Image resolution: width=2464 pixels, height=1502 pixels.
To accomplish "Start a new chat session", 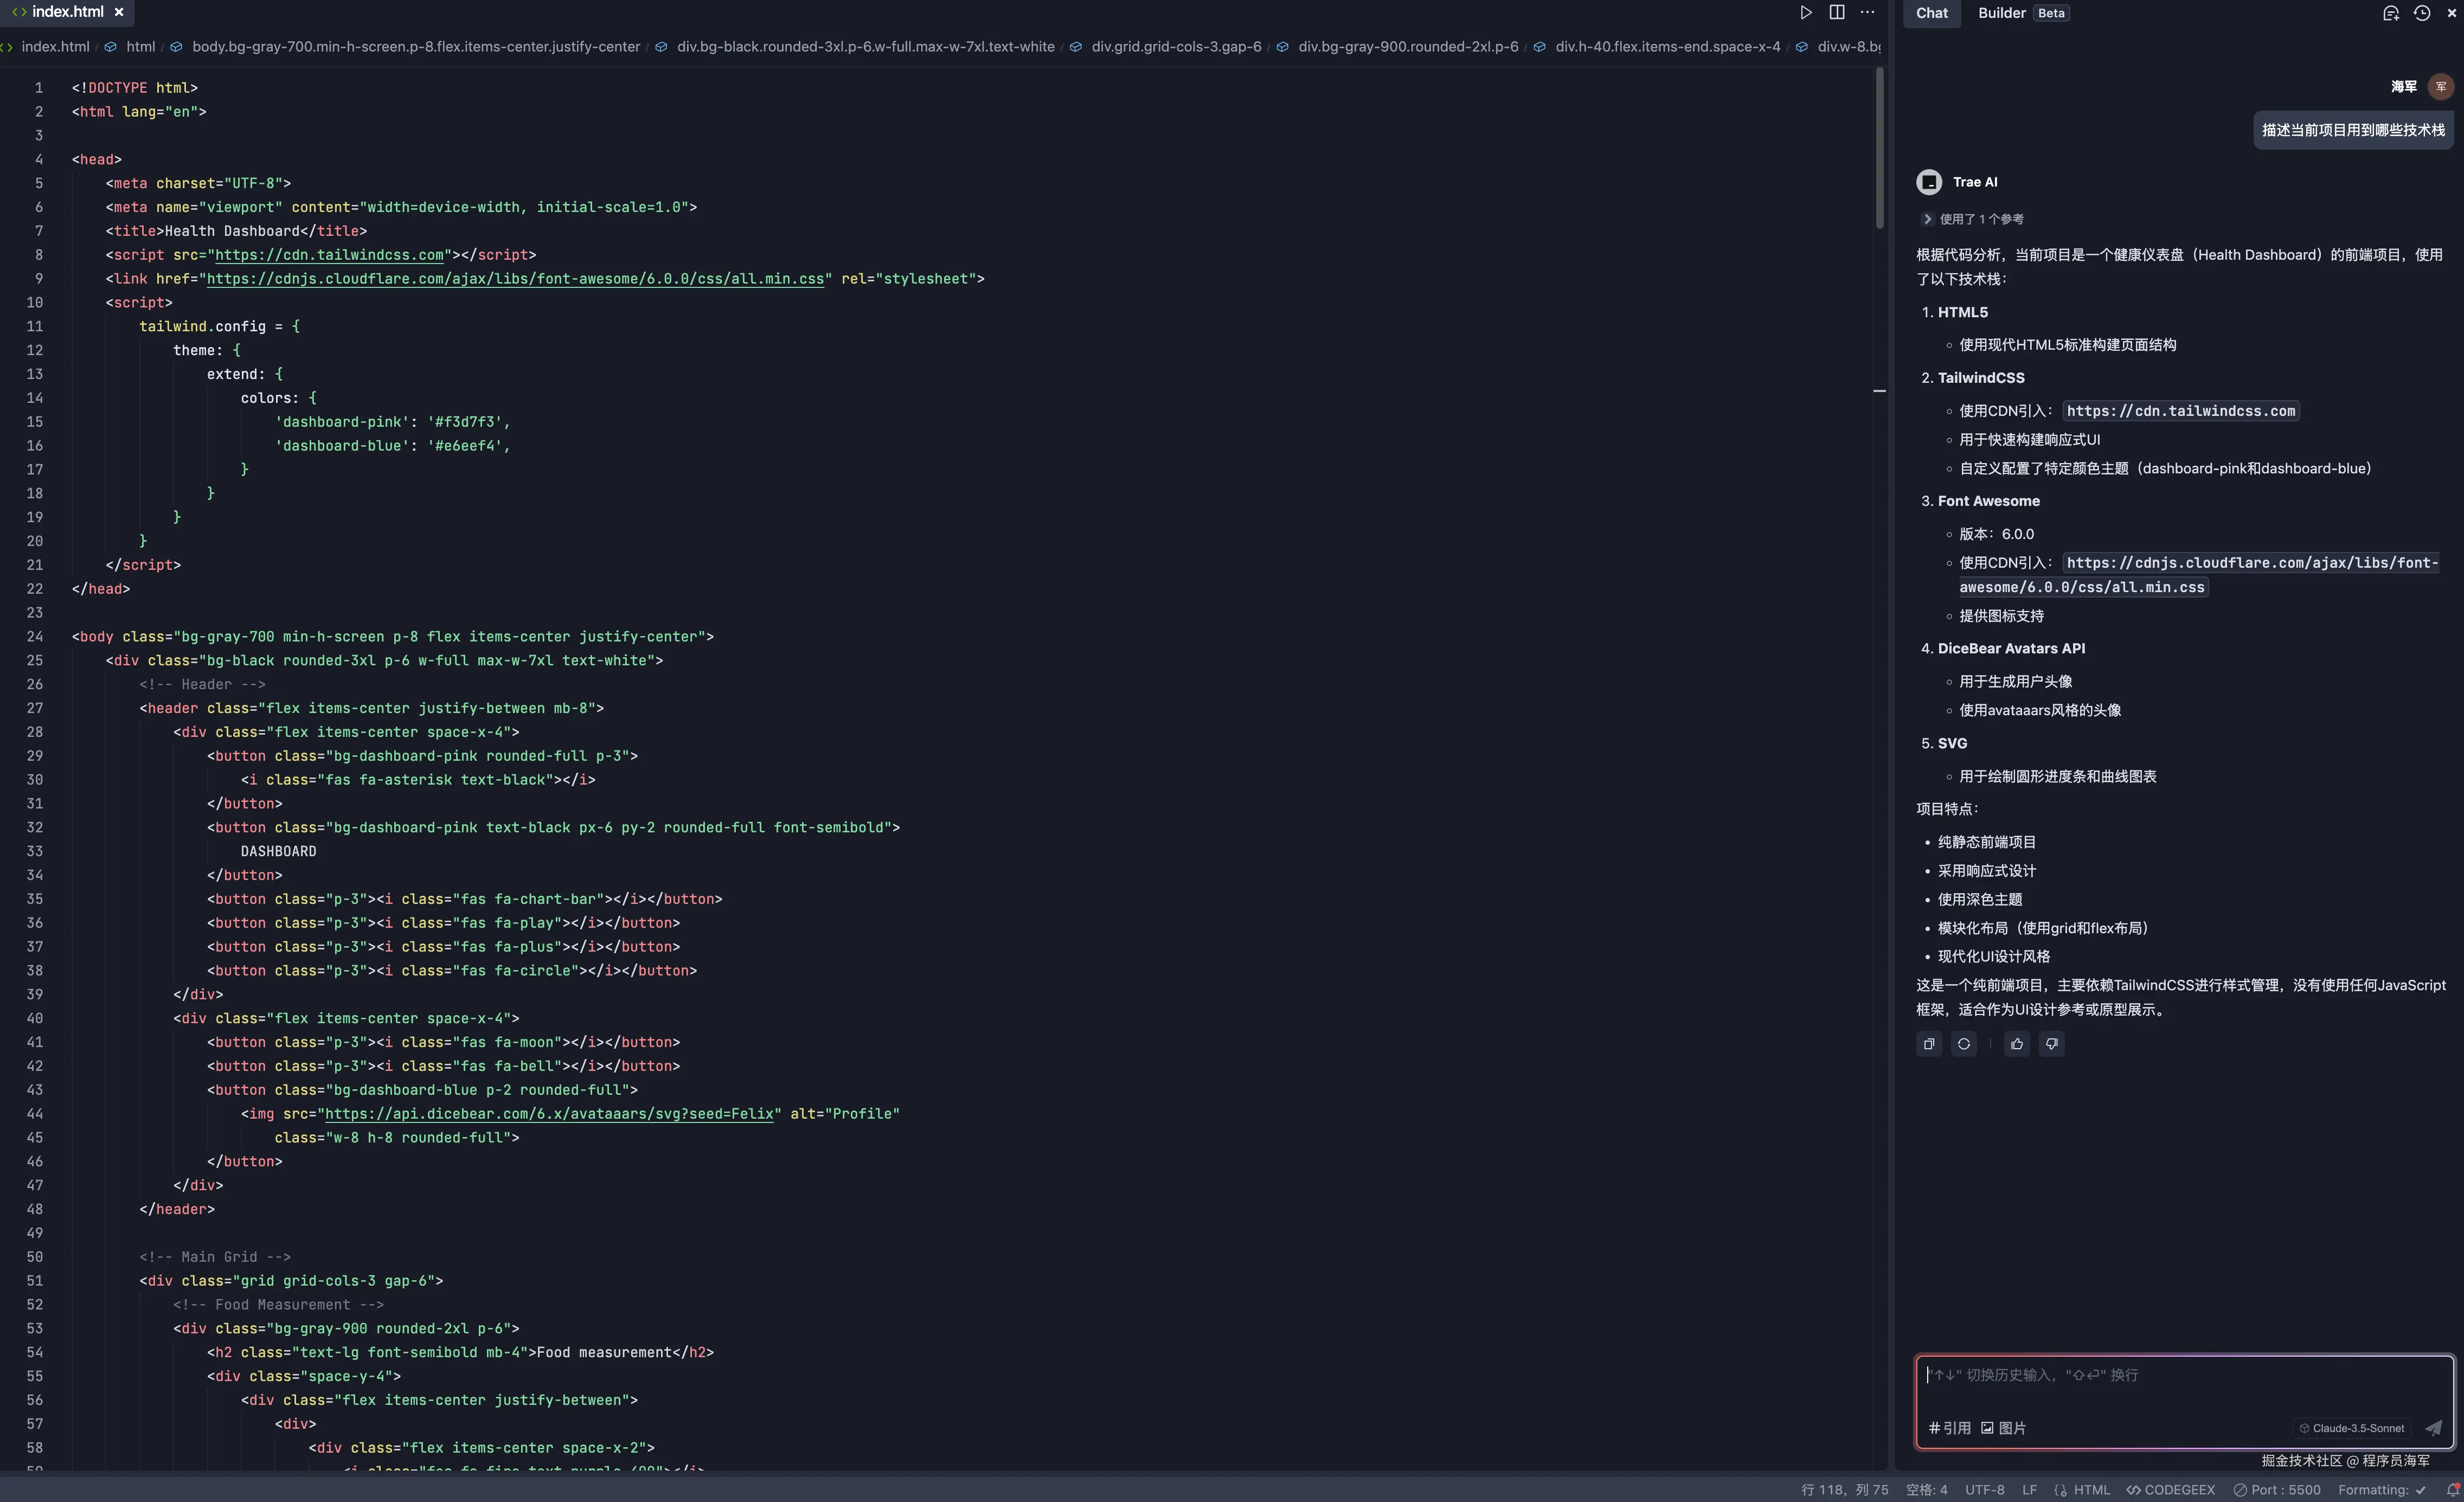I will (2390, 13).
